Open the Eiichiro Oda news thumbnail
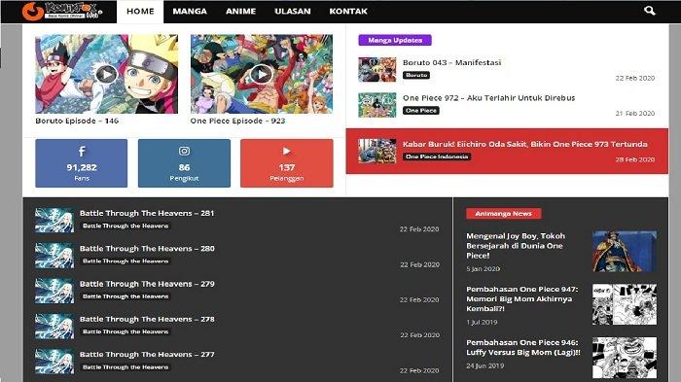The height and width of the screenshot is (382, 681). click(377, 151)
